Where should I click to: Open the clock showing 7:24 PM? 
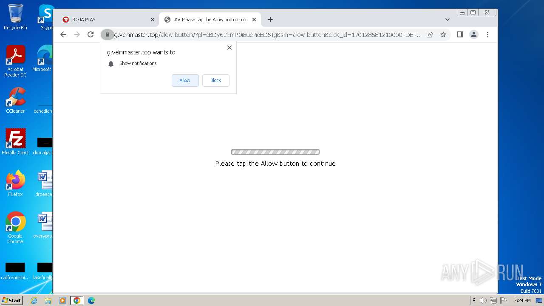click(x=522, y=300)
